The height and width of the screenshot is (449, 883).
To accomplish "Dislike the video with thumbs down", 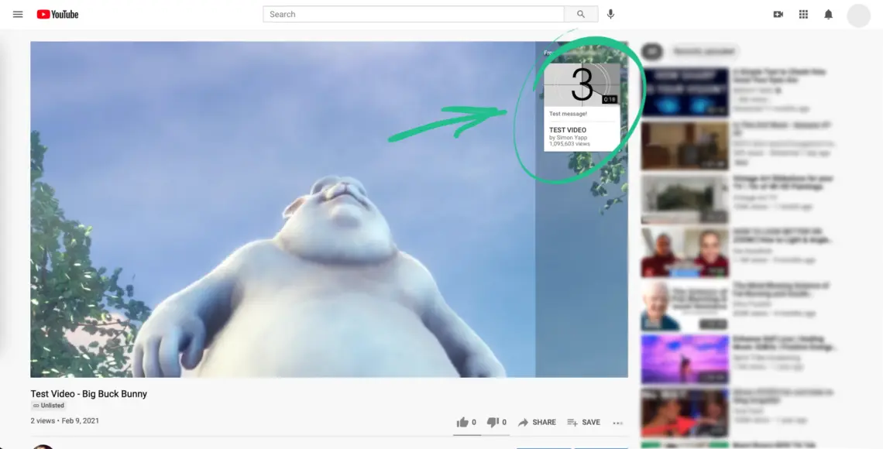I will click(493, 422).
